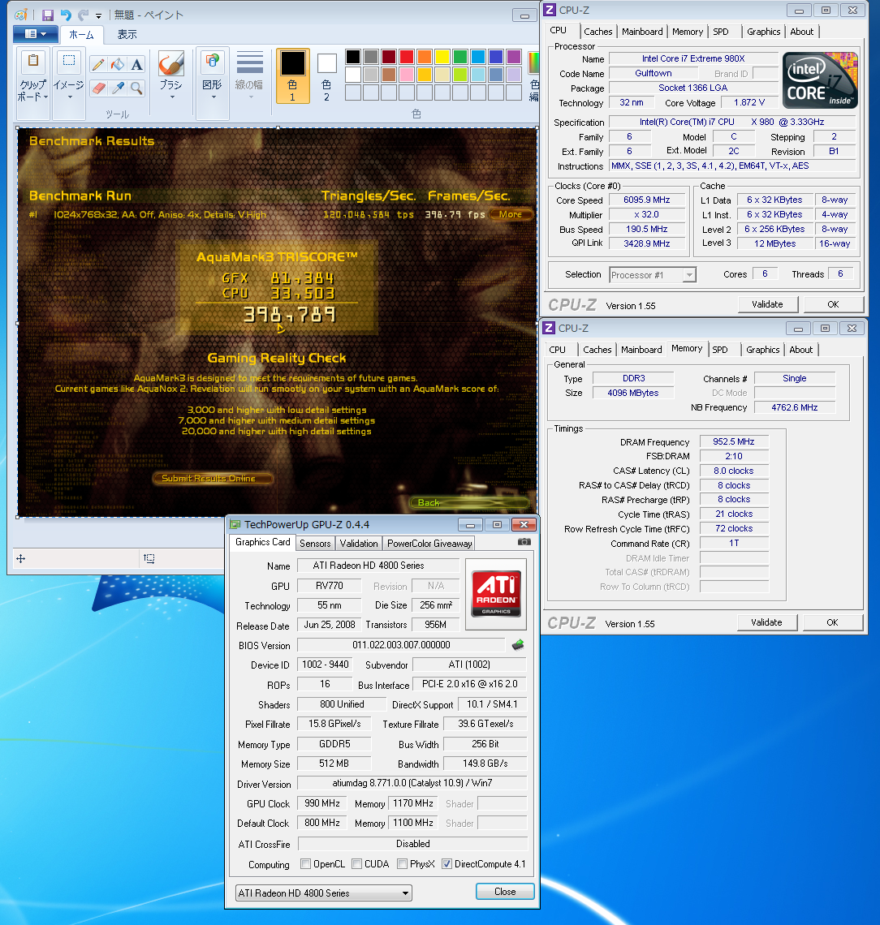Open the Graphics tab in lower CPU-Z window

[762, 350]
